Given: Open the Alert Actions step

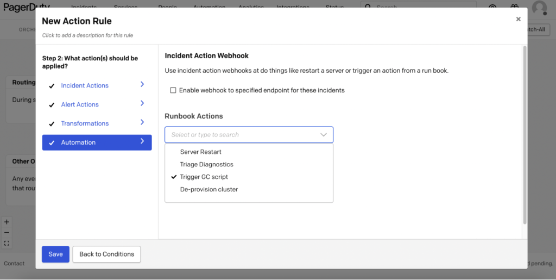Looking at the screenshot, I should pyautogui.click(x=80, y=104).
